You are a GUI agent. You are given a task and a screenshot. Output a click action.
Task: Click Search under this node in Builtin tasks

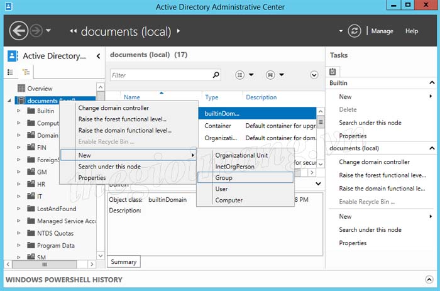370,123
